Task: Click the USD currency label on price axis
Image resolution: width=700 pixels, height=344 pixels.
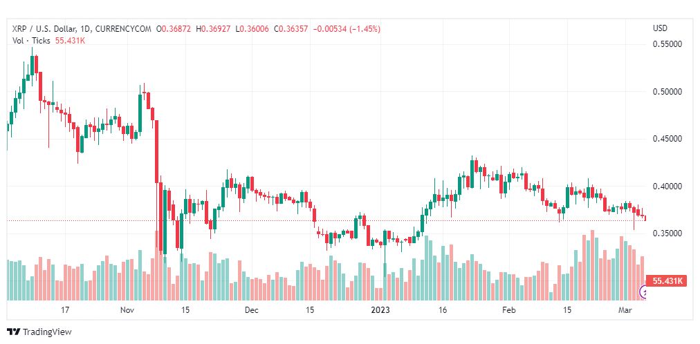Action: pos(661,28)
